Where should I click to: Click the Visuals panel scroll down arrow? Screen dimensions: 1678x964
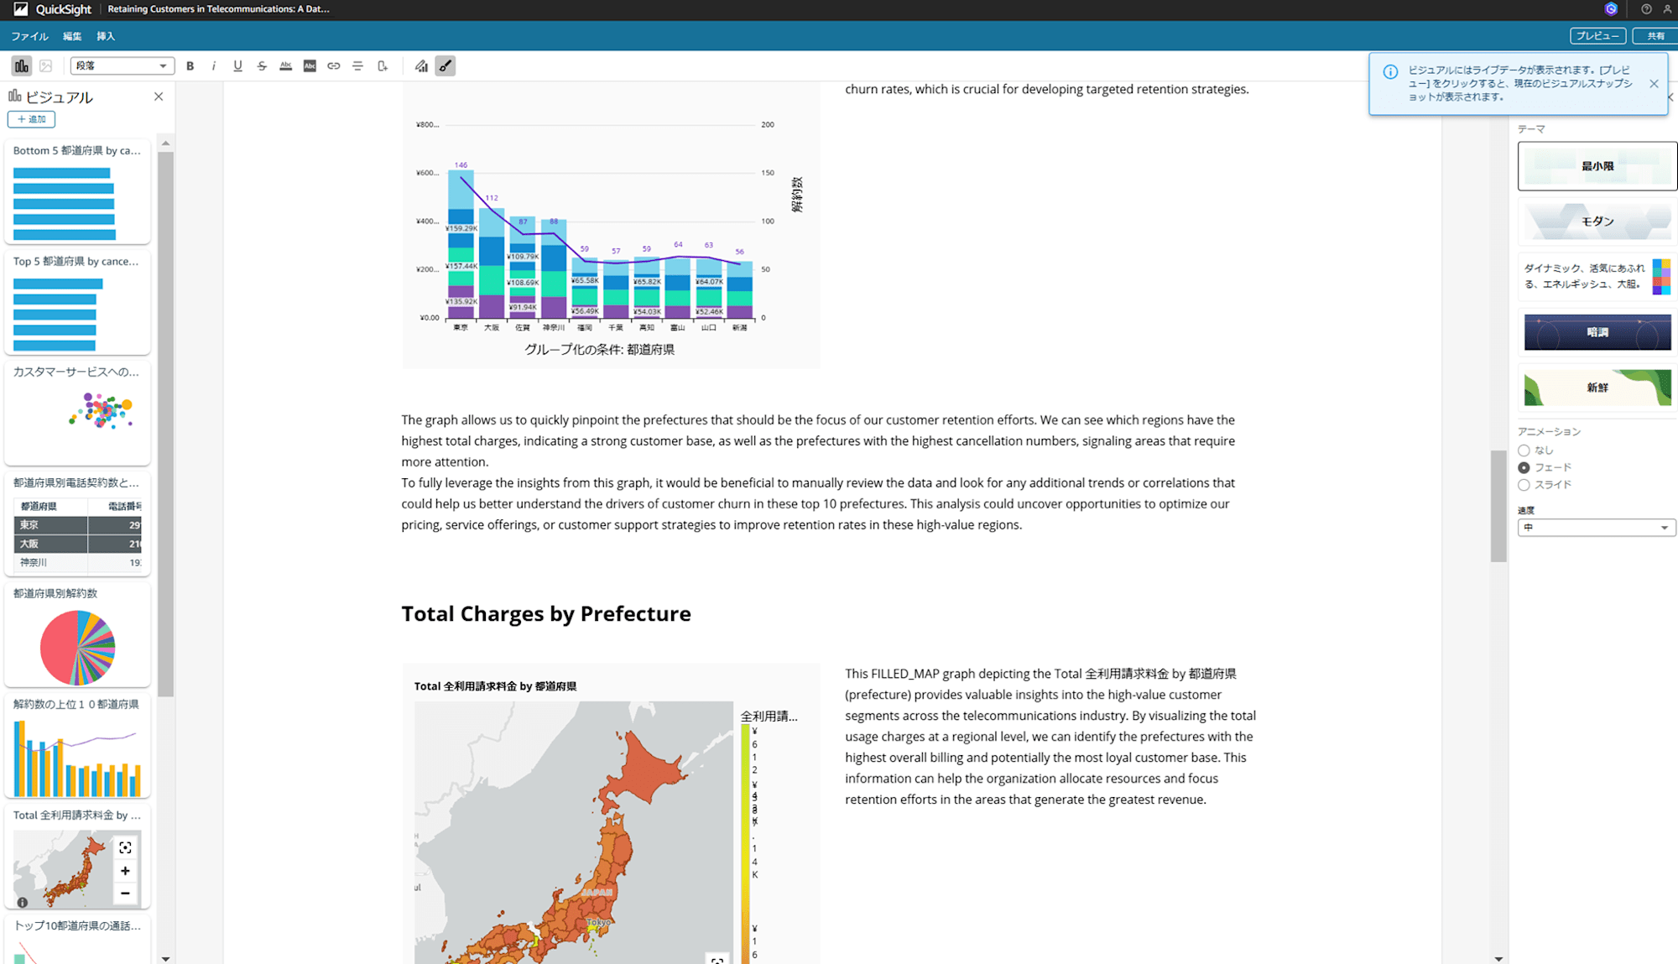(165, 958)
